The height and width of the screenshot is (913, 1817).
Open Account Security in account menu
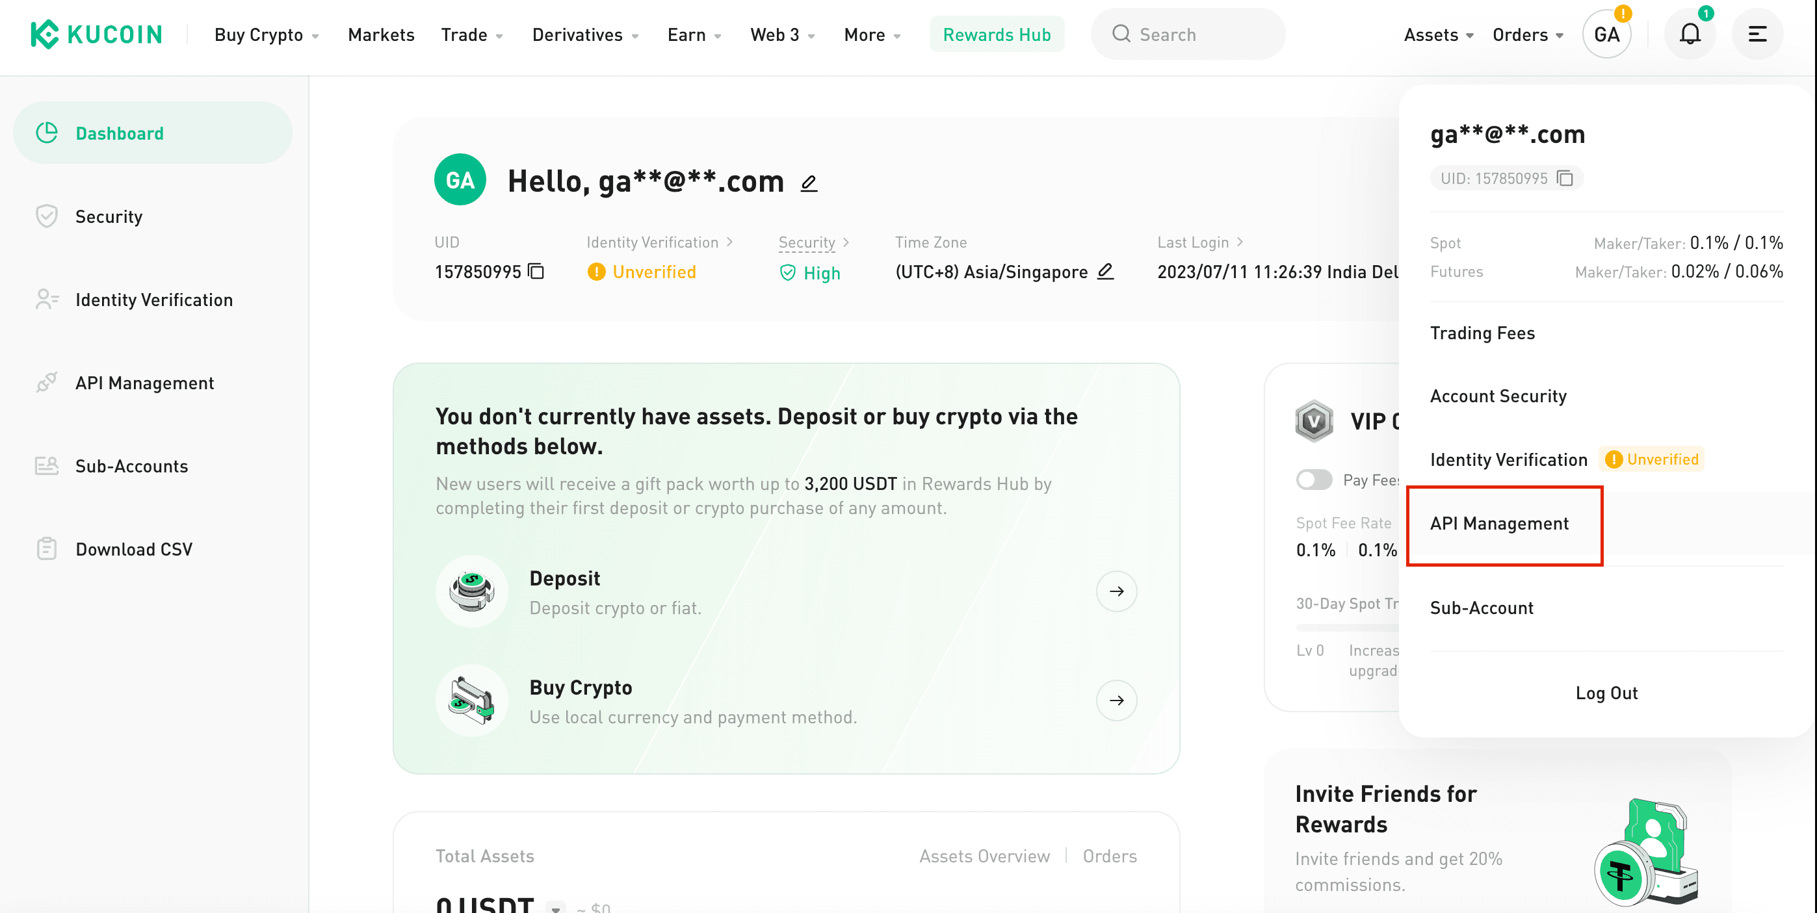[x=1498, y=396]
